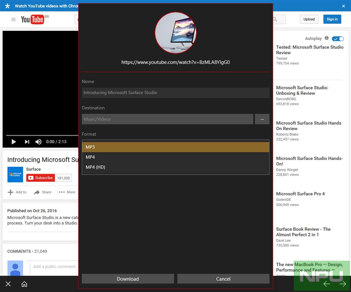Screen dimensions: 351x292
Task: Play the video
Action: tap(14, 142)
